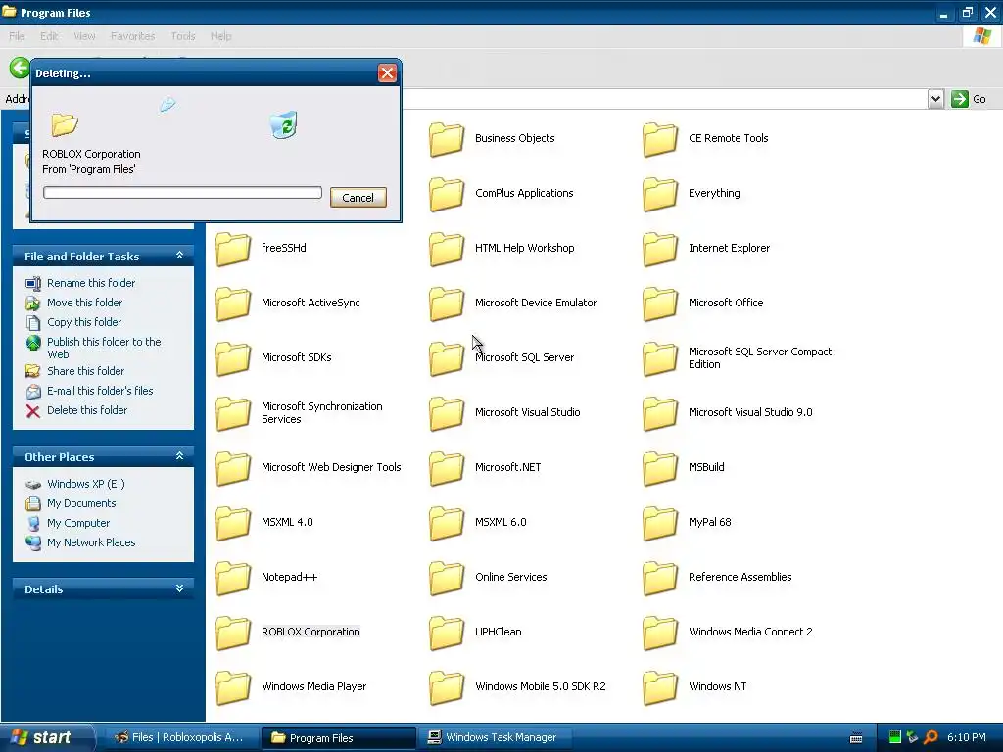Select the Microsoft ActiveSync folder icon
1003x752 pixels.
233,304
